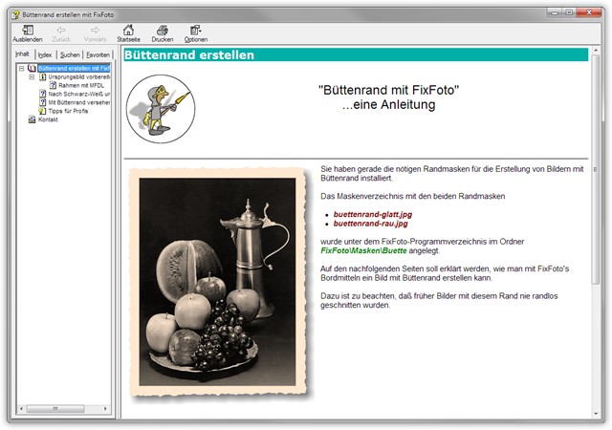
Task: Open the Suchen tab
Action: pyautogui.click(x=70, y=55)
